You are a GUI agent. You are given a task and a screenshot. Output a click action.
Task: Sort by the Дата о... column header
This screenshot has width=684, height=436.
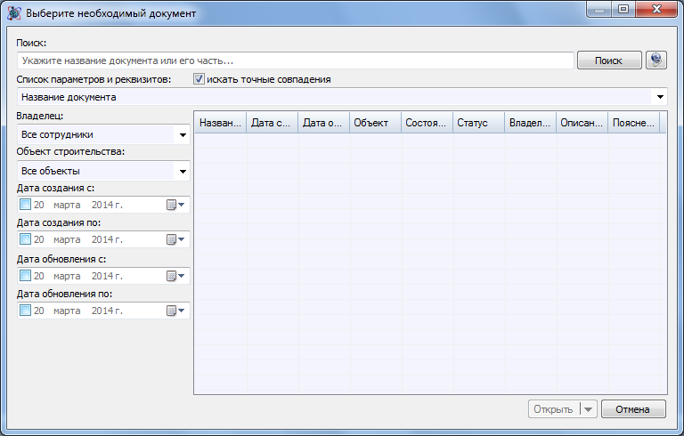tap(323, 123)
